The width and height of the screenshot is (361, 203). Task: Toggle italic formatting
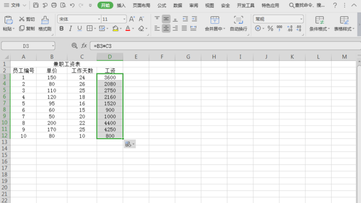coord(71,28)
